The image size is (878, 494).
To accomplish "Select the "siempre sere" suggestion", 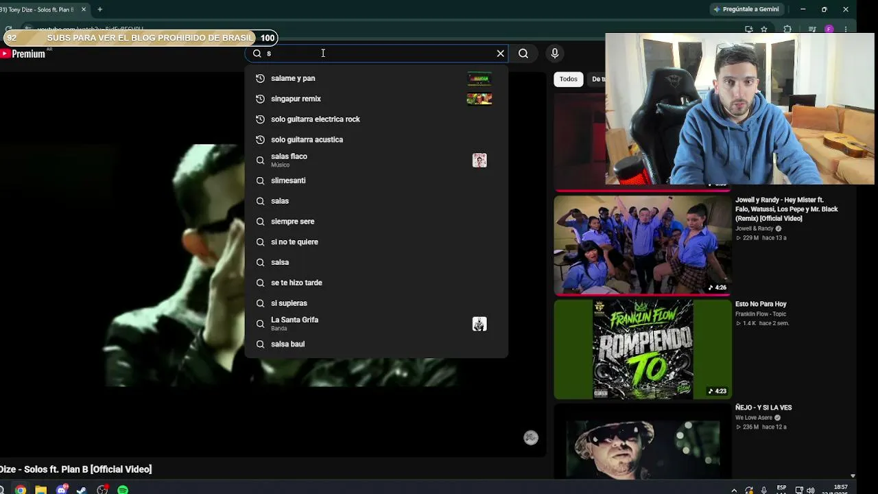I will 376,222.
